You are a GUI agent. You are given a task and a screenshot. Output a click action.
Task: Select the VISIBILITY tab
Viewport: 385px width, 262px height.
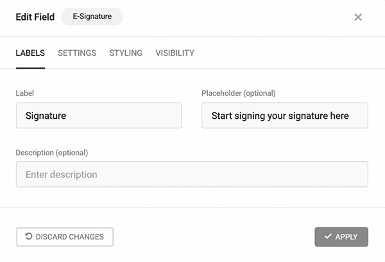point(175,53)
